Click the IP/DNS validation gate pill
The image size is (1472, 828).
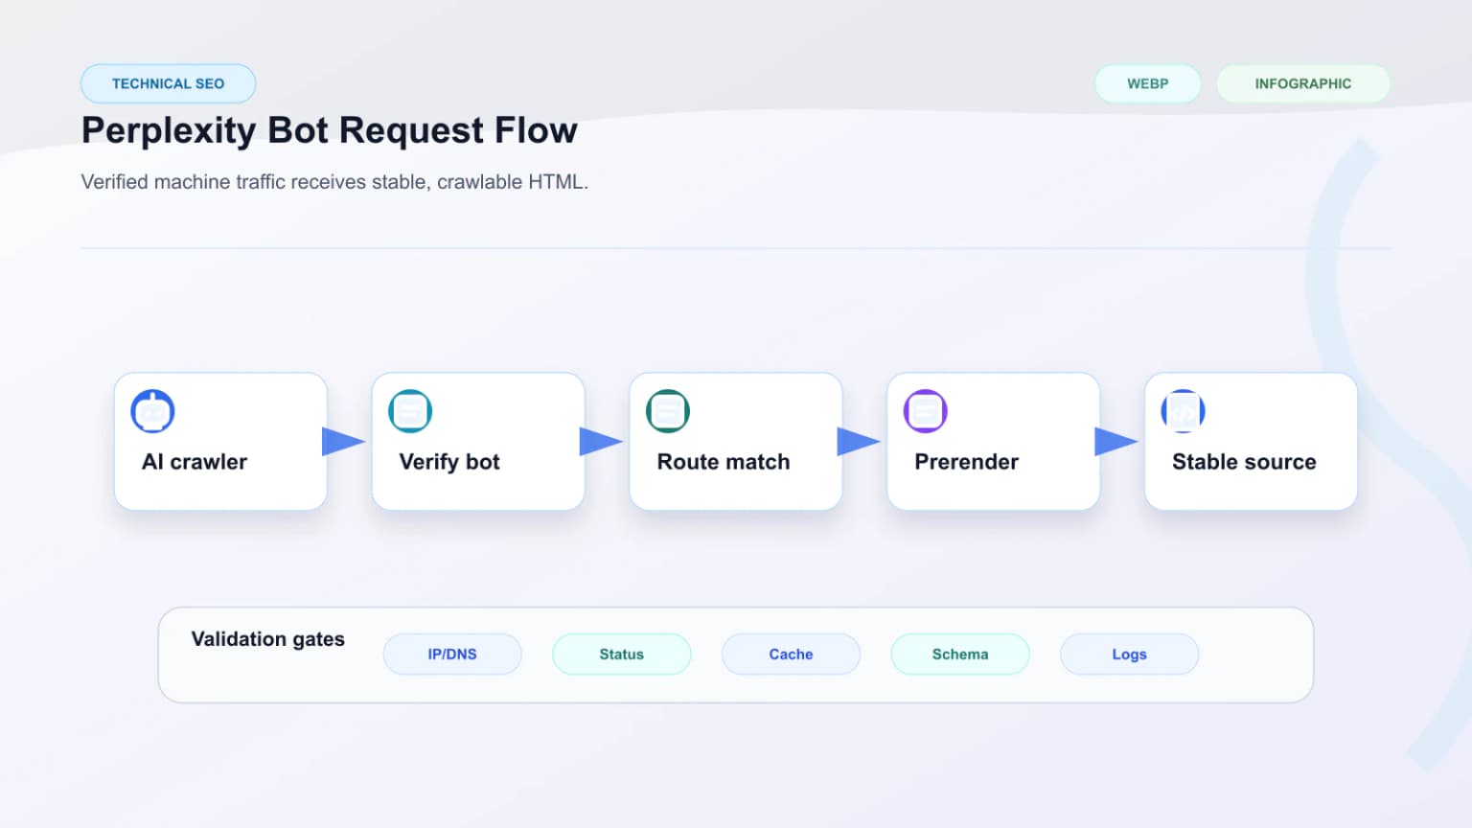pyautogui.click(x=452, y=655)
